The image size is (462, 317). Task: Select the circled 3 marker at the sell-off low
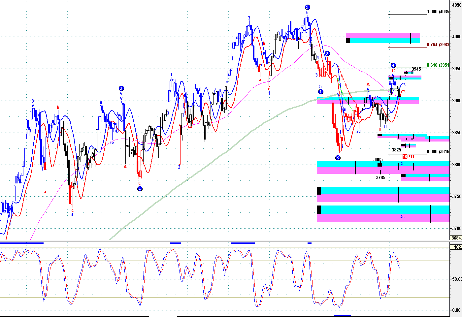(x=338, y=158)
